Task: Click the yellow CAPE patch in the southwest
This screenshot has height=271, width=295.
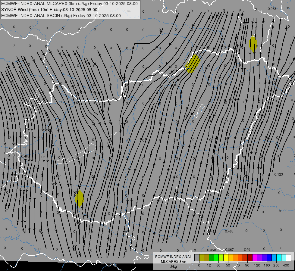Action: pos(79,198)
